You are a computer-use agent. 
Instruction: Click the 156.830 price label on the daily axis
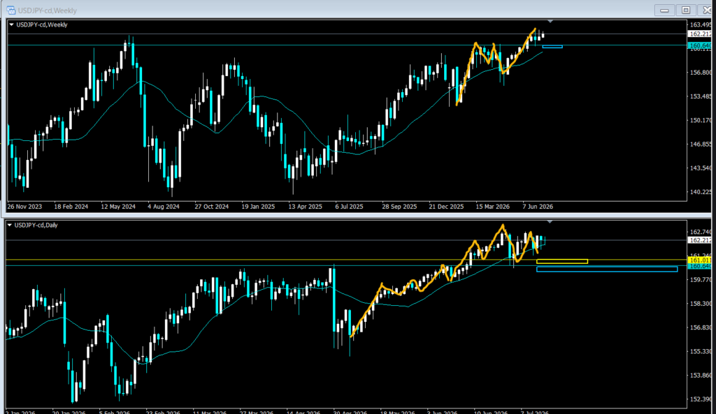[x=700, y=327]
